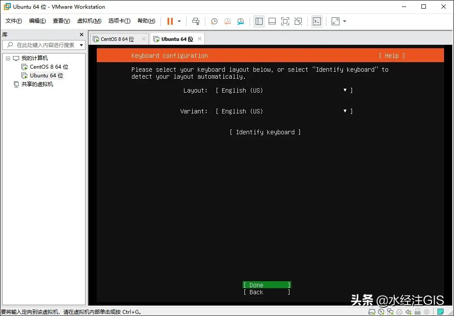Click the sound device status icon
Image resolution: width=454 pixels, height=316 pixels.
tap(409, 312)
